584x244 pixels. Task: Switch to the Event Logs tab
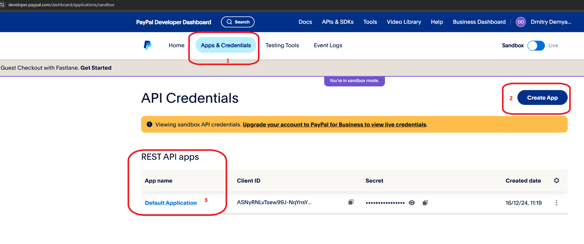pyautogui.click(x=328, y=45)
